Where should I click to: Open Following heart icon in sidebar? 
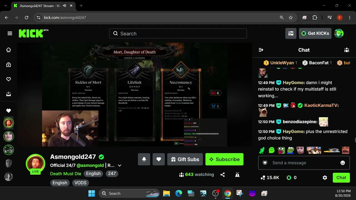pyautogui.click(x=9, y=79)
